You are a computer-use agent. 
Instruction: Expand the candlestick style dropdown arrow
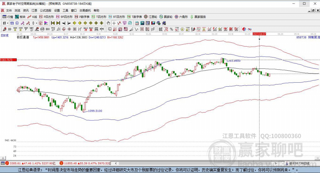pos(36,23)
